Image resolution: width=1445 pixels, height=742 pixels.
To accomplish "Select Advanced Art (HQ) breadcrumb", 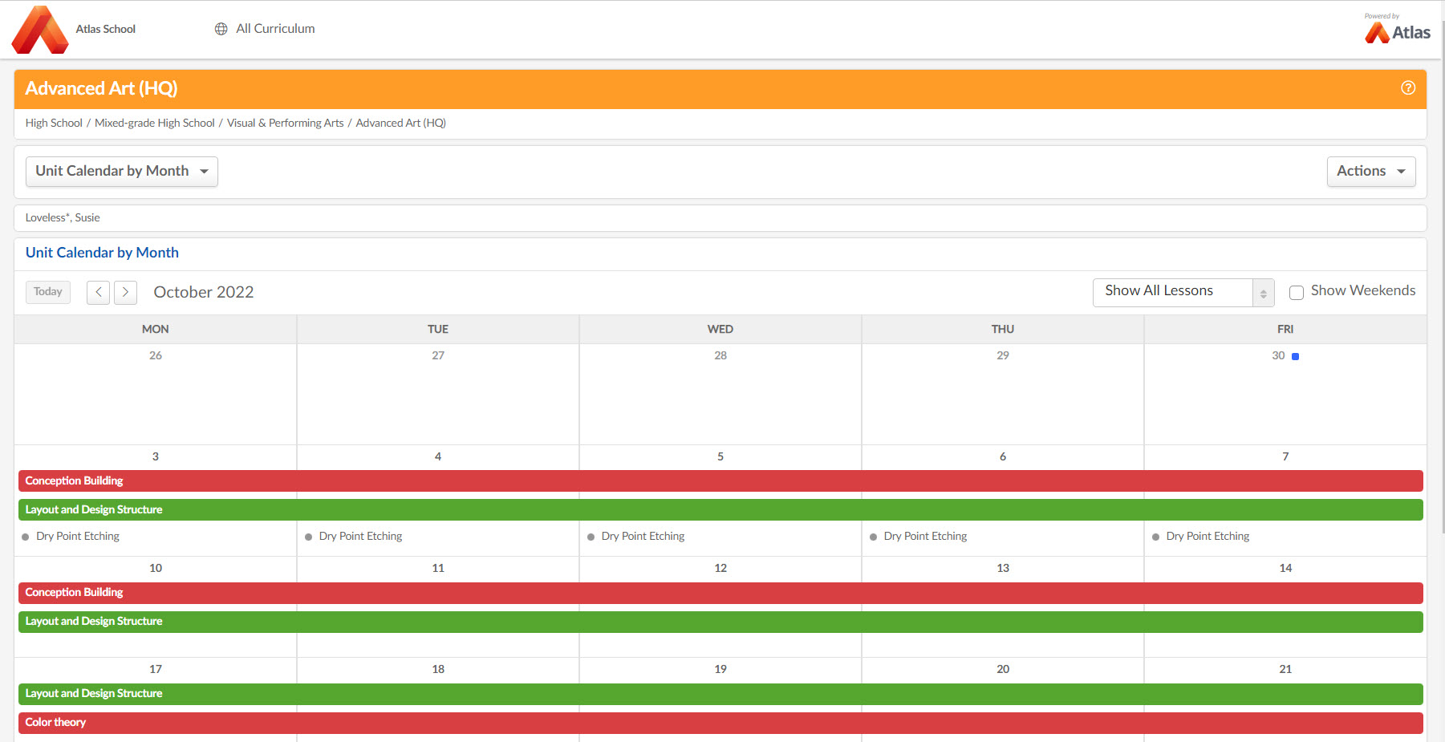I will pyautogui.click(x=400, y=123).
